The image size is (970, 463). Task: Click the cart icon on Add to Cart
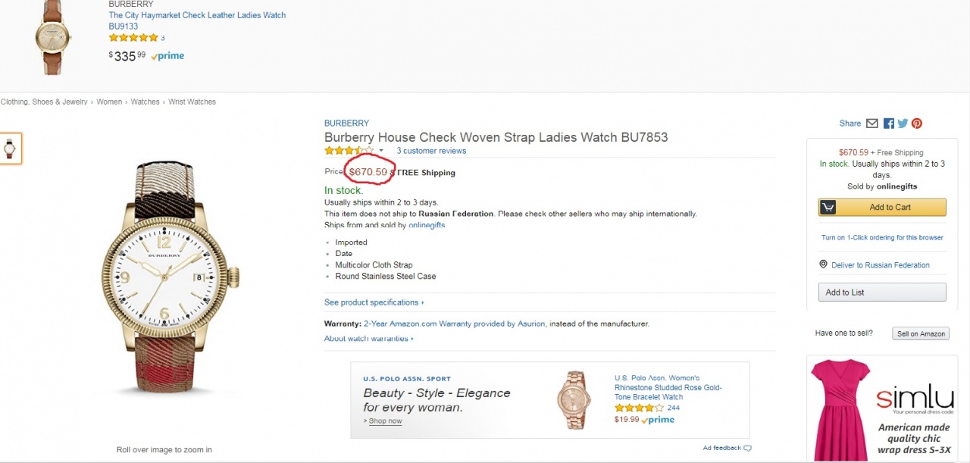click(x=828, y=208)
